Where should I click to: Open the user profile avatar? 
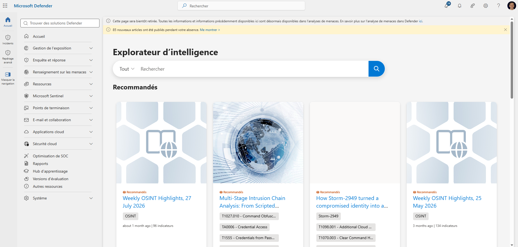click(x=511, y=6)
